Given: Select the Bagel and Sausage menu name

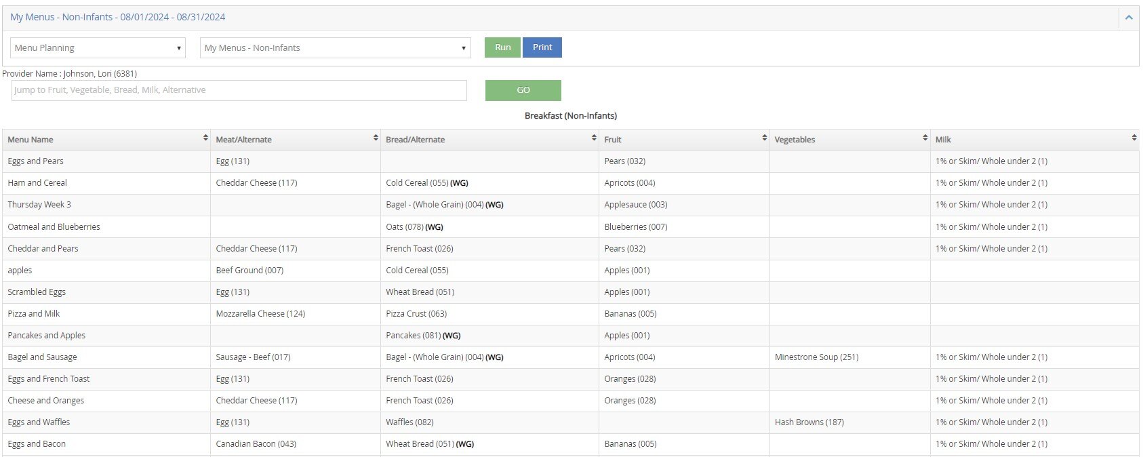Looking at the screenshot, I should [42, 357].
